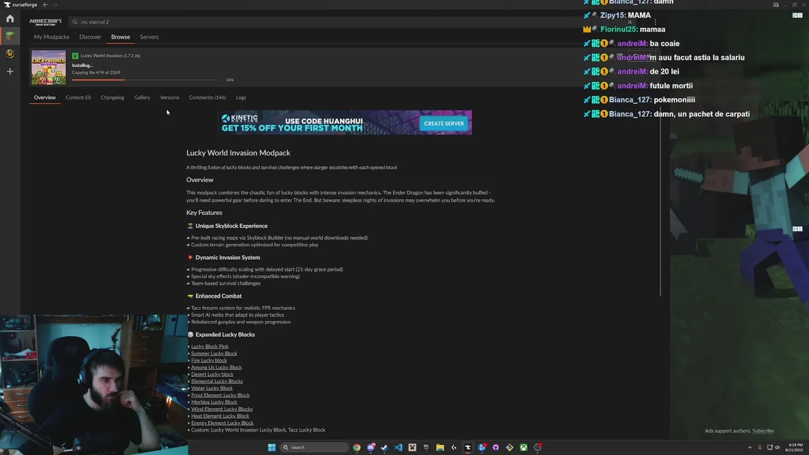Open the Comments (146) tab

(x=207, y=97)
